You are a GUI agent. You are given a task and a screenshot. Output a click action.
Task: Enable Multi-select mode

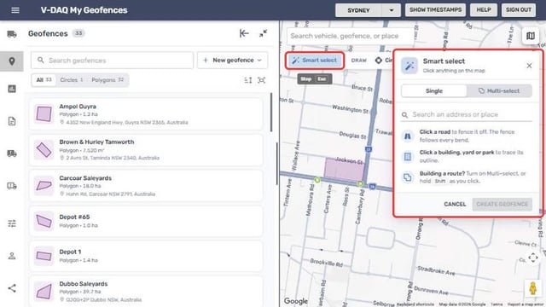(x=499, y=91)
